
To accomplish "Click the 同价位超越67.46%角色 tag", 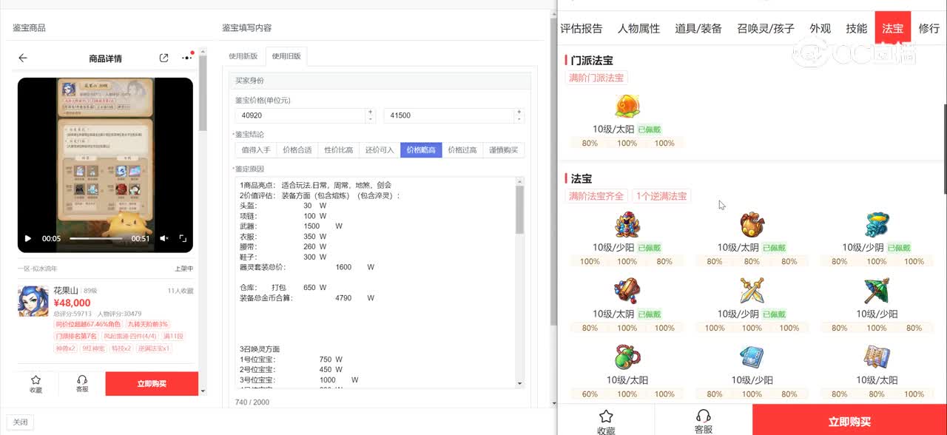I will coord(88,324).
